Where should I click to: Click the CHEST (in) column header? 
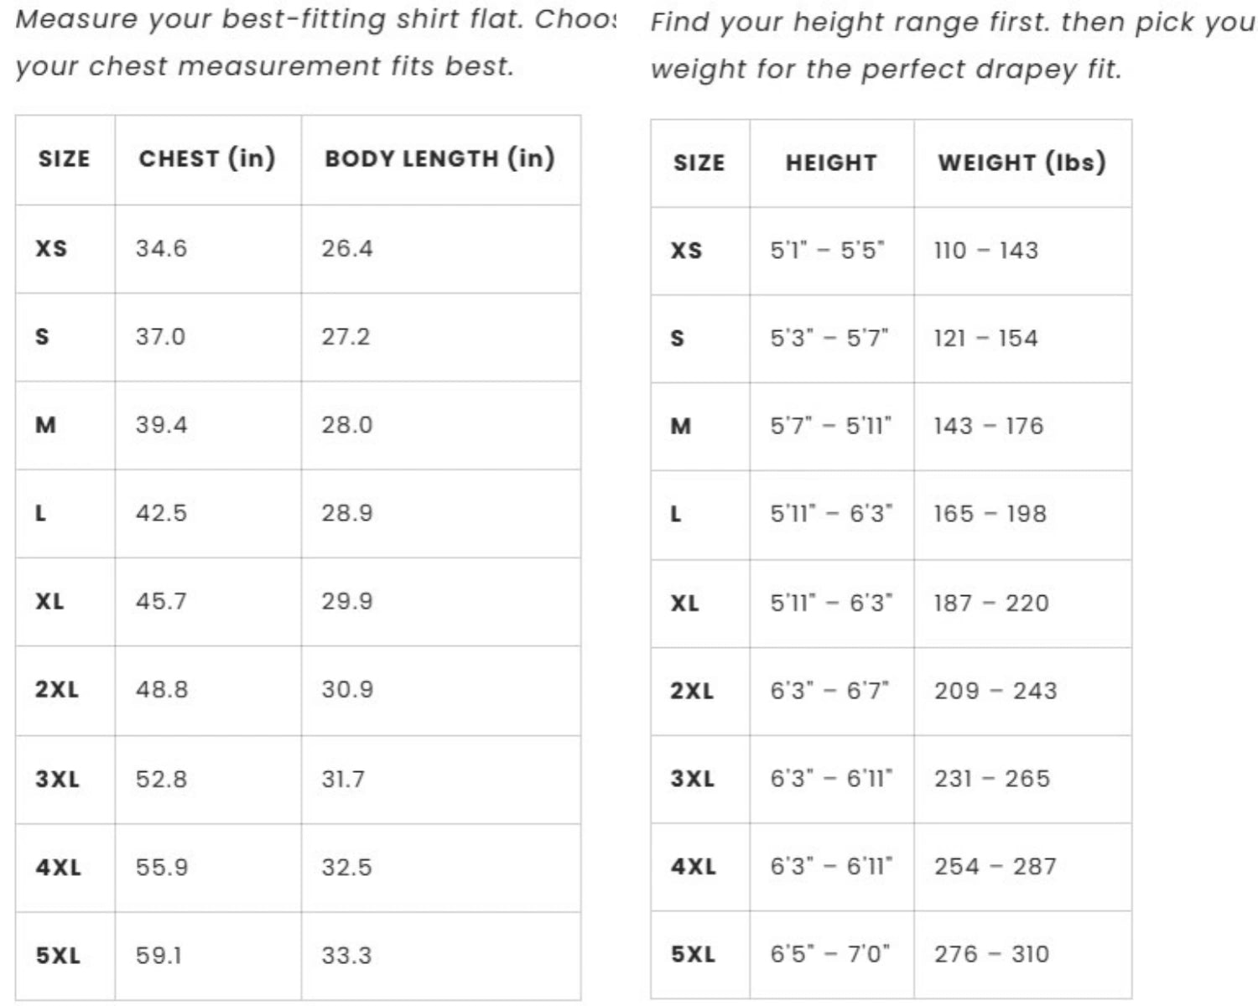[x=207, y=158]
